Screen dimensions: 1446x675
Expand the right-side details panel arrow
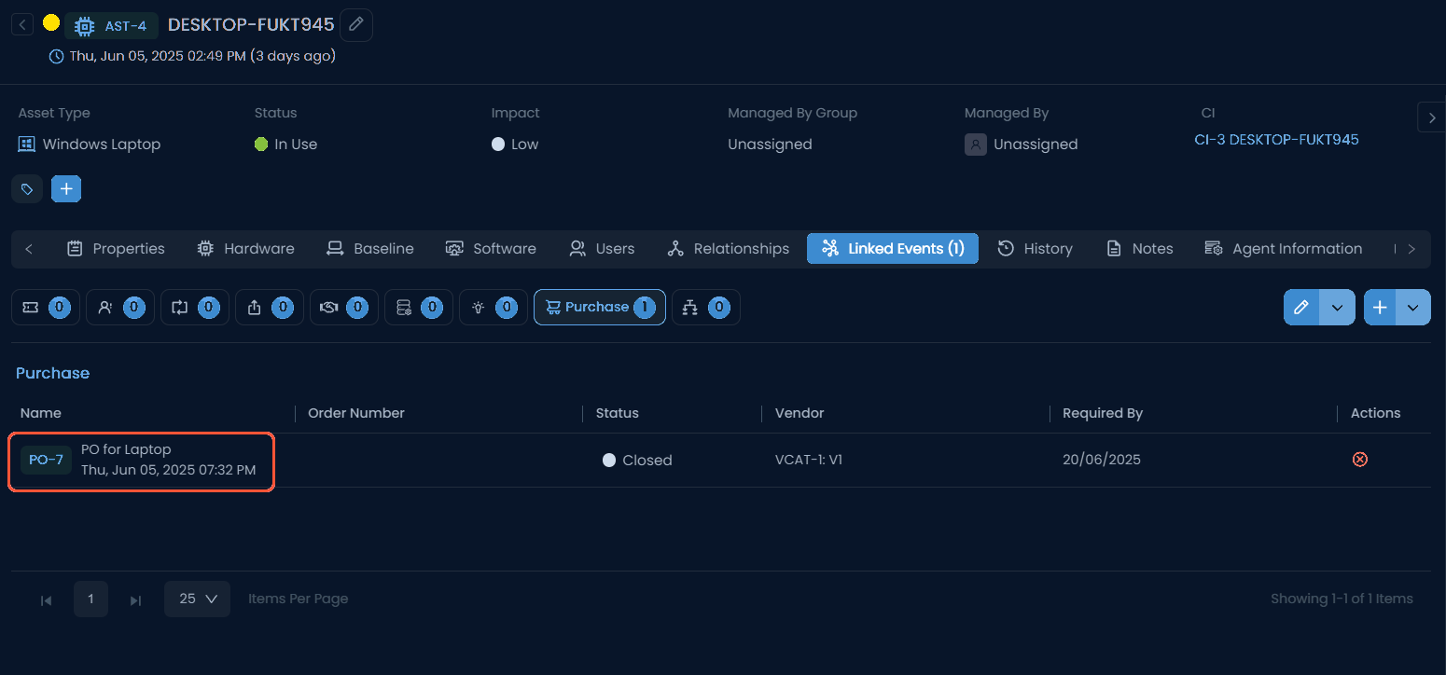click(1432, 117)
